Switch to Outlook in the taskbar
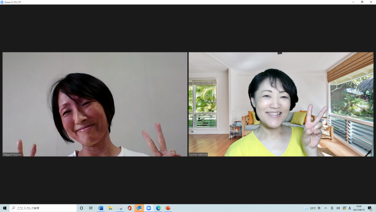Image resolution: width=376 pixels, height=212 pixels. [139, 208]
